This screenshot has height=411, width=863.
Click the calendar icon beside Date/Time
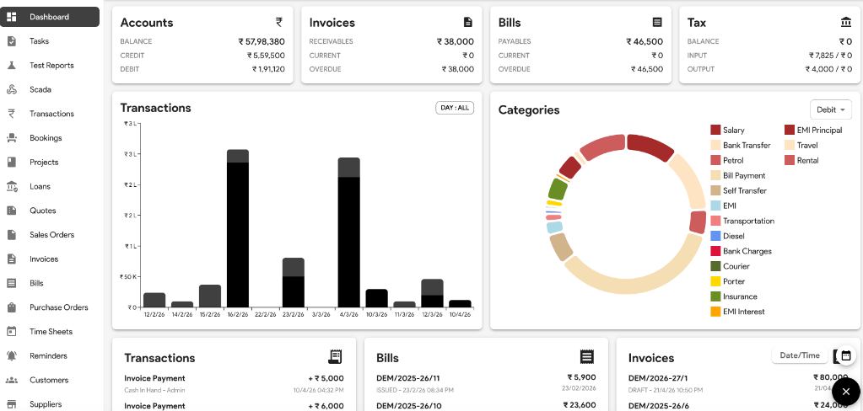pos(846,355)
